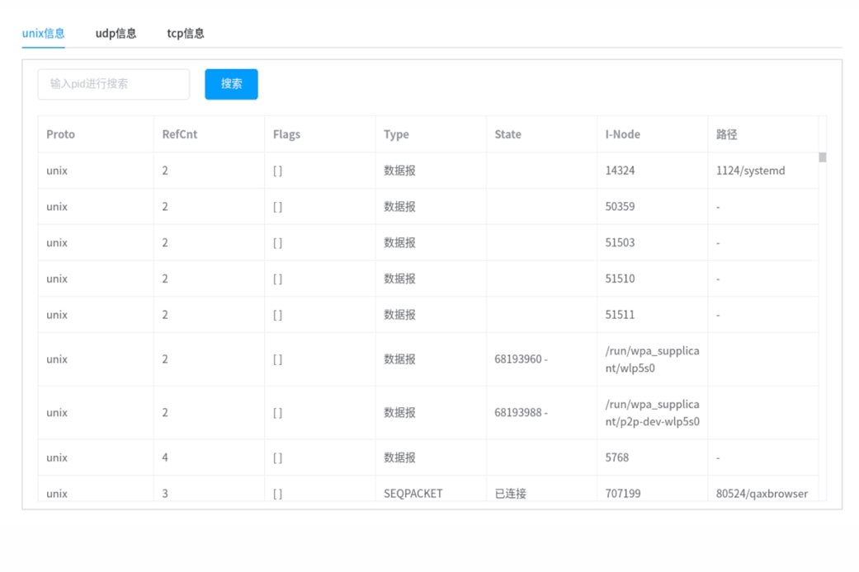Viewport: 859px width, 572px height.
Task: Click the 搜索 search button
Action: 231,84
